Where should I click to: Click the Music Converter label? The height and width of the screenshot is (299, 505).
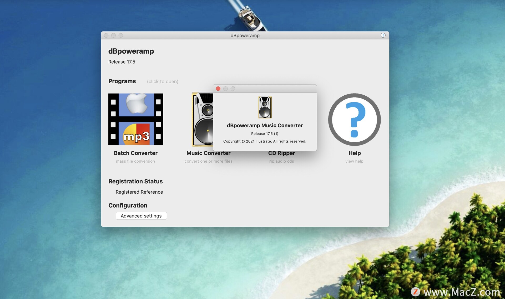click(x=208, y=153)
